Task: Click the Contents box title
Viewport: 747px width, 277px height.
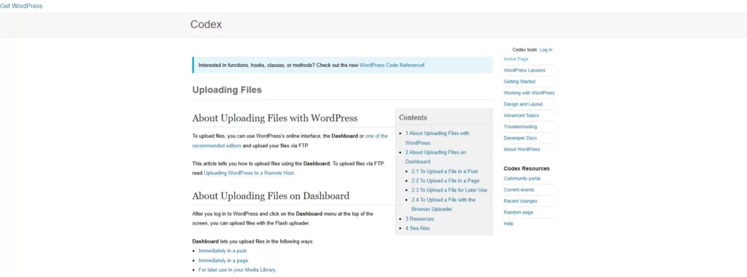Action: coord(413,117)
